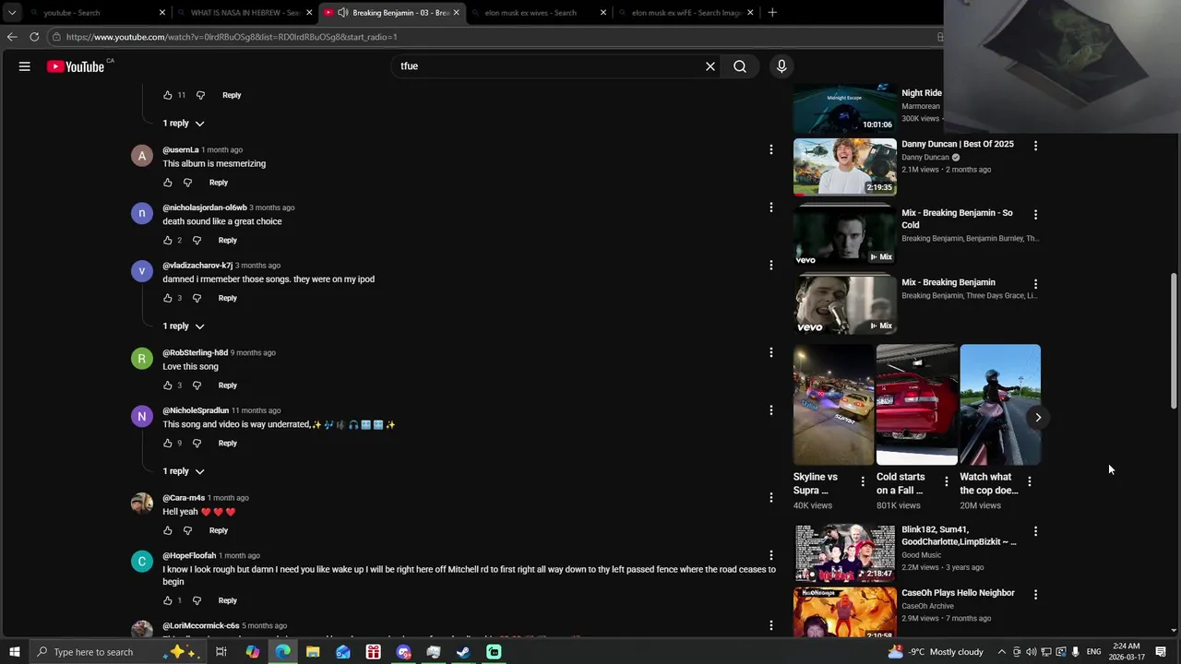Image resolution: width=1181 pixels, height=664 pixels.
Task: Open action menu for @HopeFloofah comment
Action: (771, 555)
